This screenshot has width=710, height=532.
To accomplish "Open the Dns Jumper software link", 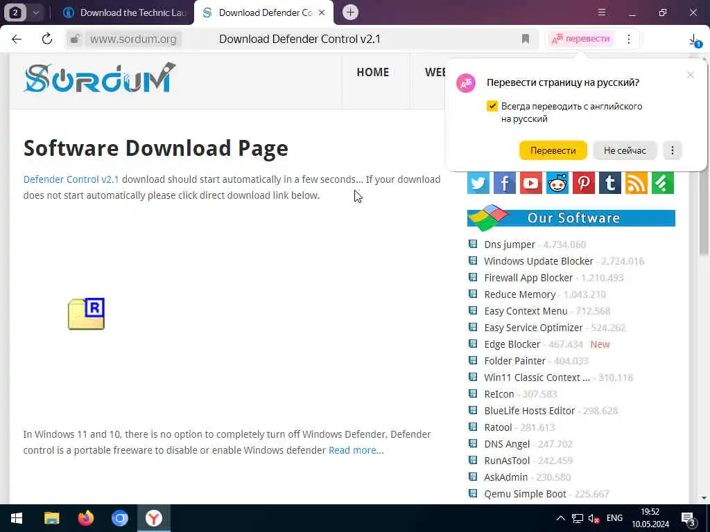I will [510, 245].
